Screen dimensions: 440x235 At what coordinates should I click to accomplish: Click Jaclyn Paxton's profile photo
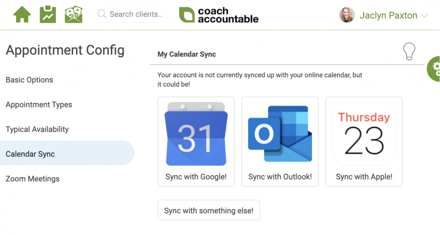coord(347,15)
